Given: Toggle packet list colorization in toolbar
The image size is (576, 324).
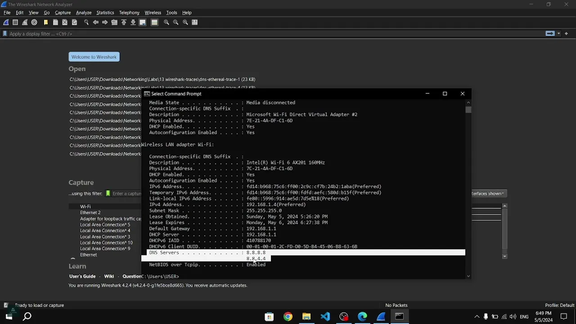Looking at the screenshot, I should click(x=154, y=22).
